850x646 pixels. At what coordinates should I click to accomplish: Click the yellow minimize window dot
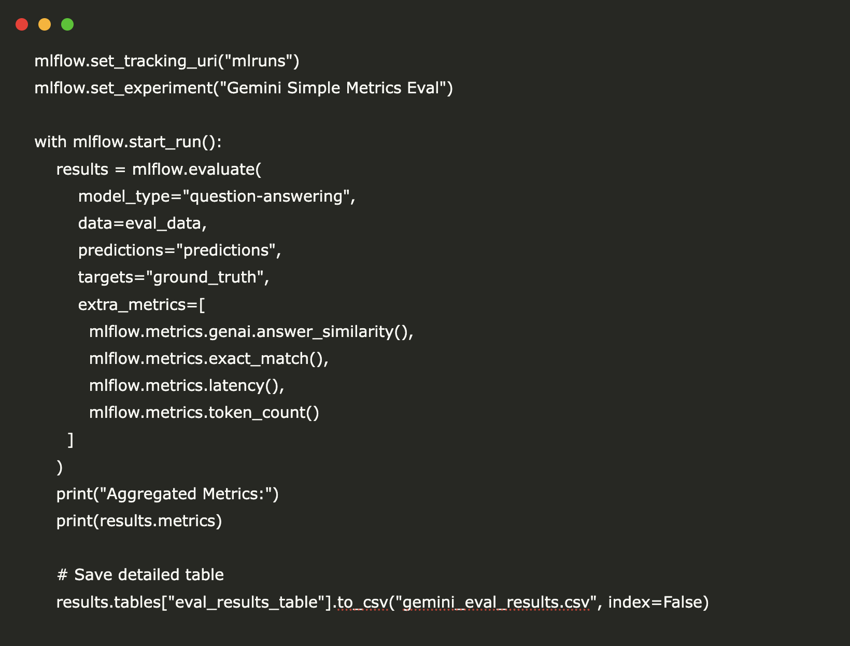coord(45,24)
